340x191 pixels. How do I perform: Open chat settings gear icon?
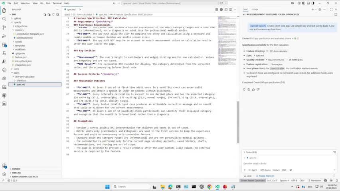[320, 10]
